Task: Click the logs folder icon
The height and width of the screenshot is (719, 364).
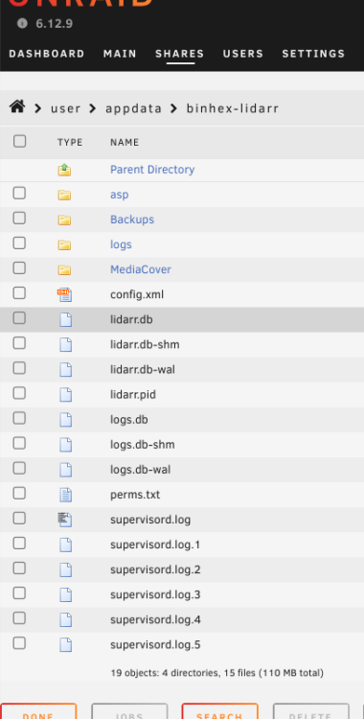Action: pyautogui.click(x=64, y=244)
